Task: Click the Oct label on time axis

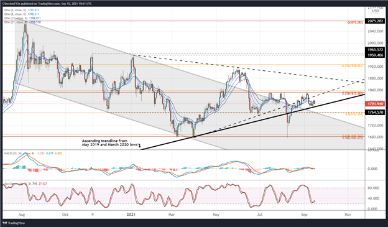Action: click(65, 215)
